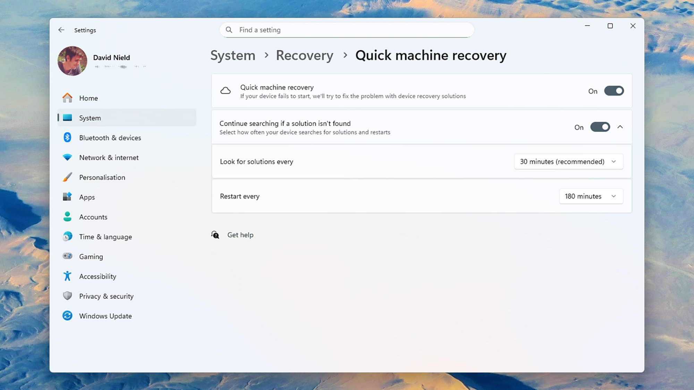Open Windows Update page
Viewport: 694px width, 390px height.
[x=127, y=315]
